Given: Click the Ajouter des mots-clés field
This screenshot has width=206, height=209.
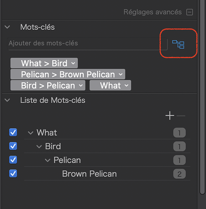Looking at the screenshot, I should click(88, 43).
